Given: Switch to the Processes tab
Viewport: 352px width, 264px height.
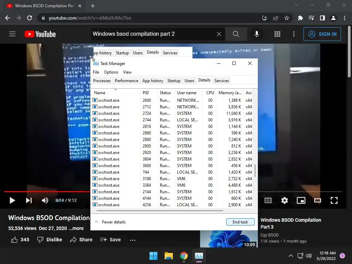Looking at the screenshot, I should pyautogui.click(x=102, y=80).
